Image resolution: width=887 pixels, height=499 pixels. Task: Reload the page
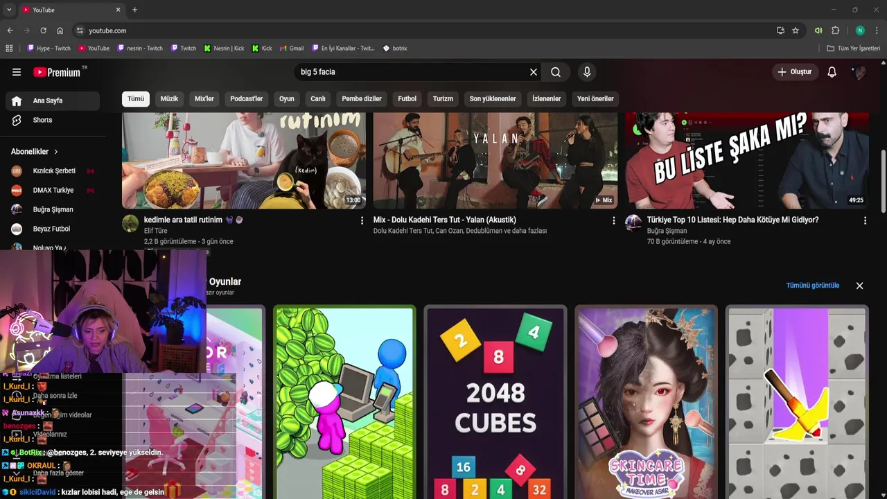[43, 30]
